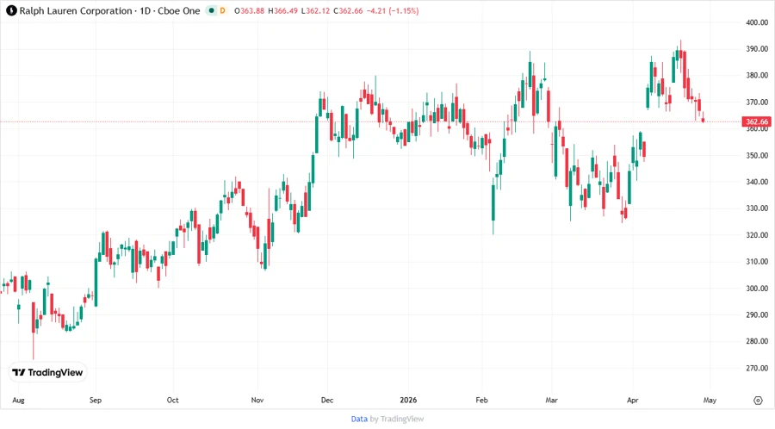Click the 390.00 price axis label

click(x=757, y=49)
